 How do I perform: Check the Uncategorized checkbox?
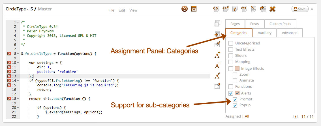coord(231,43)
